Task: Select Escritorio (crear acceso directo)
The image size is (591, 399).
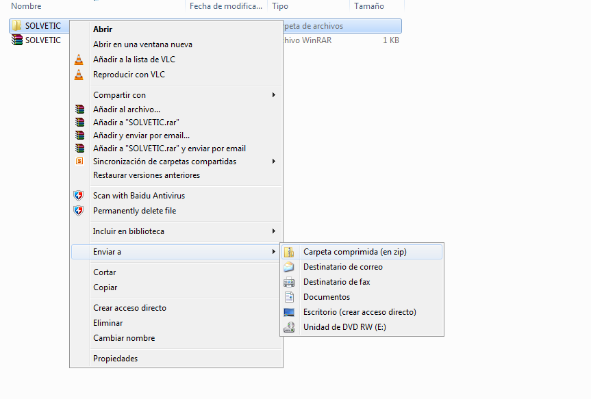Action: [362, 312]
